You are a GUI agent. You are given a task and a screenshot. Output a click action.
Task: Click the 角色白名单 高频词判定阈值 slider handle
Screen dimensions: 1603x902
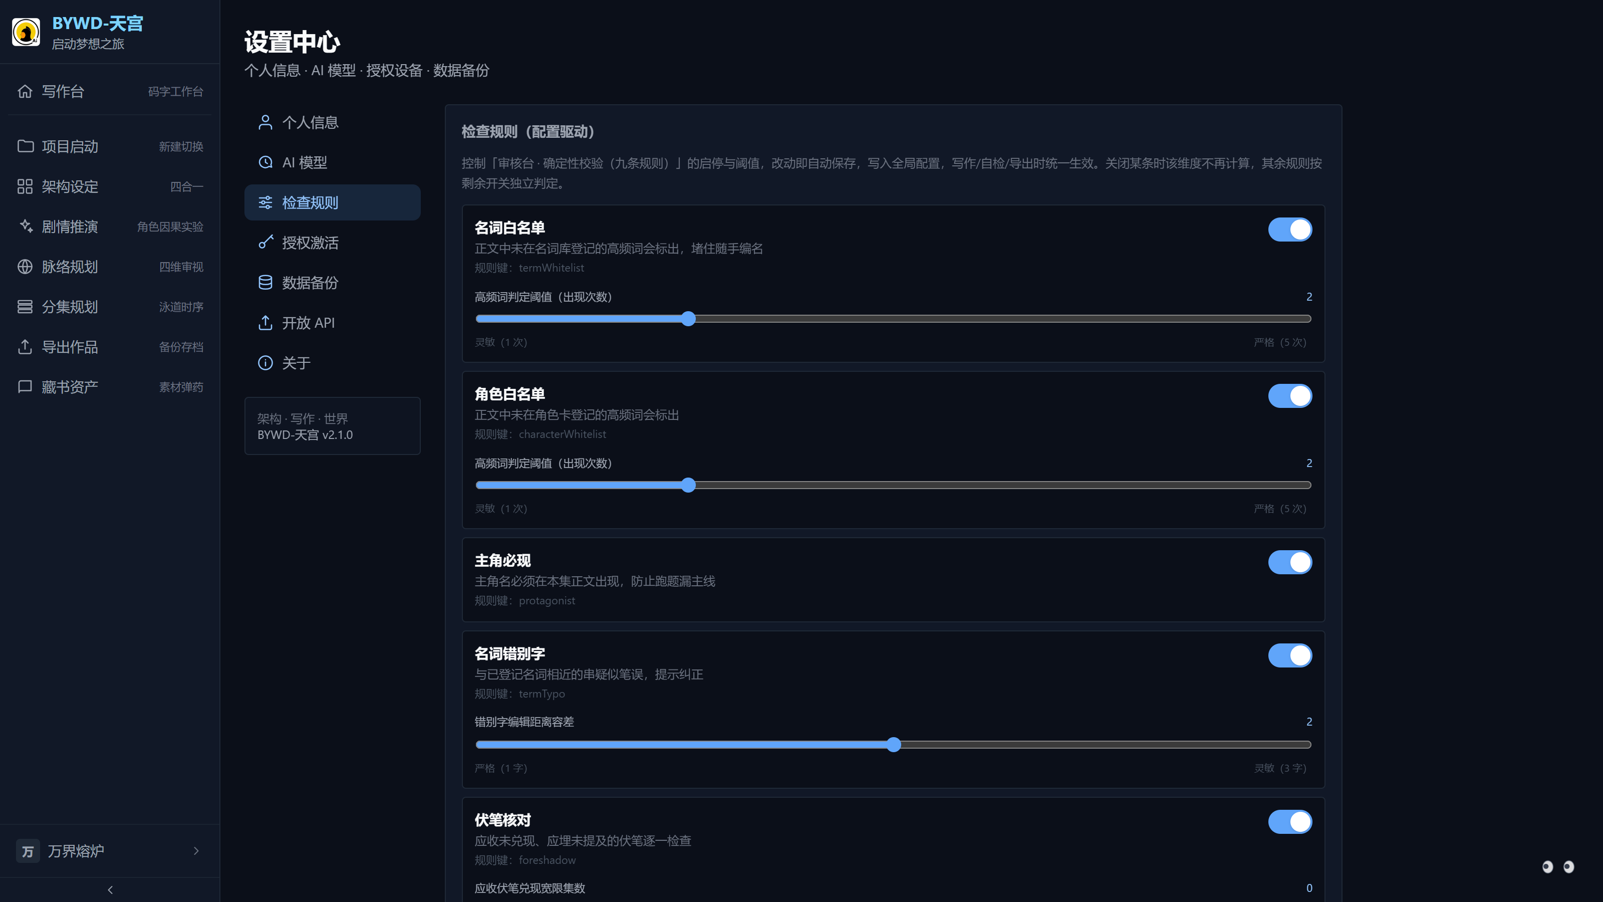688,485
